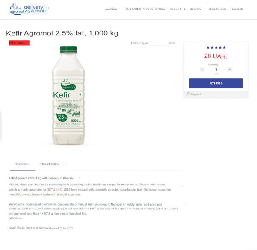The height and width of the screenshot is (250, 257).
Task: Decrease quantity with the minus button
Action: tap(202, 69)
